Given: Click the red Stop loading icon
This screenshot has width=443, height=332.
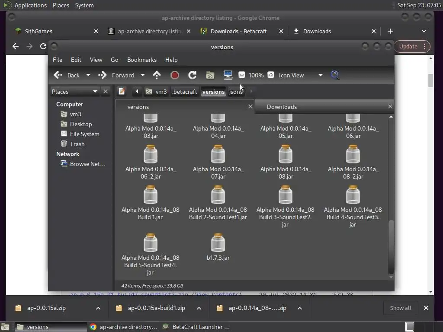Looking at the screenshot, I should point(175,75).
